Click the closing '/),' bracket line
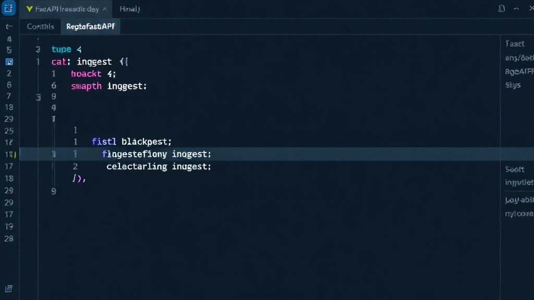 [79, 178]
